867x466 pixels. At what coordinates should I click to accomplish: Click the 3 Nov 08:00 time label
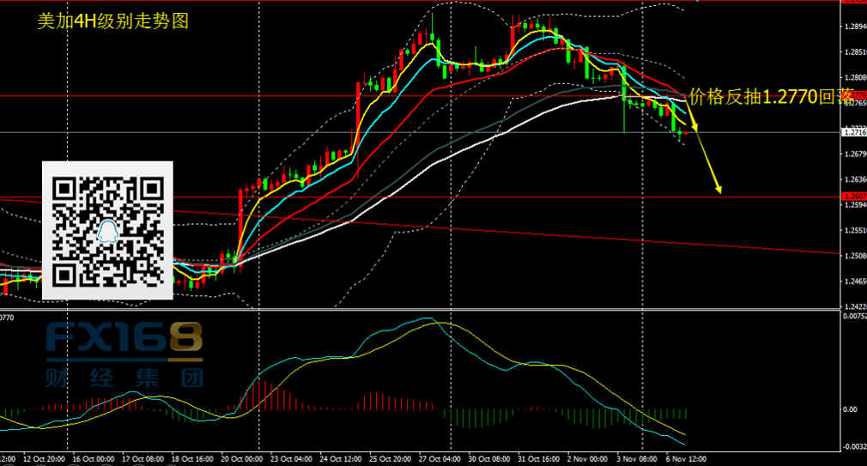point(638,459)
